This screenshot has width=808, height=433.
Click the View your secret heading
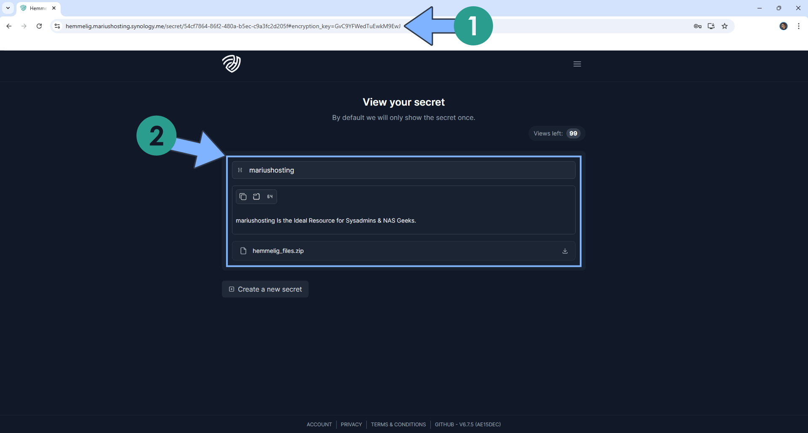(x=403, y=102)
